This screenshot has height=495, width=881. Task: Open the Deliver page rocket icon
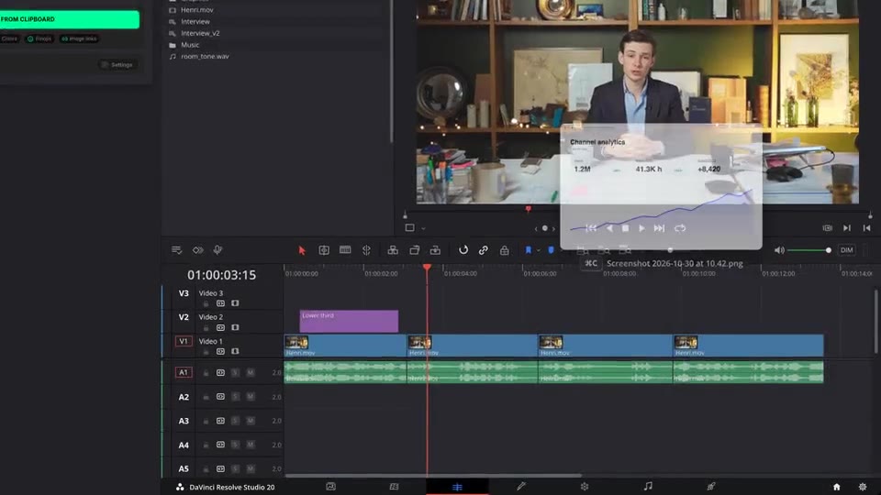pos(710,487)
